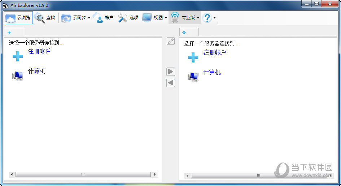Screen dimensions: 341x186
Task: Click right pane scrollbar left arrow
Action: [187, 176]
